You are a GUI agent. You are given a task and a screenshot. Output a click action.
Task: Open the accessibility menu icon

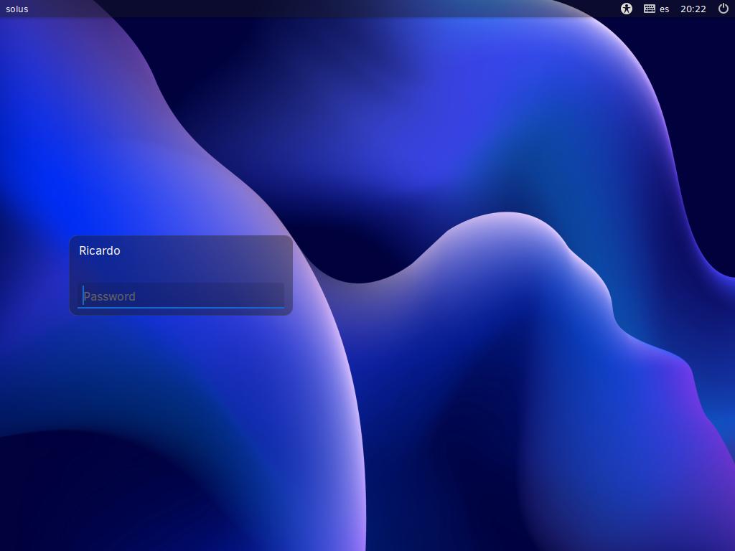coord(626,9)
